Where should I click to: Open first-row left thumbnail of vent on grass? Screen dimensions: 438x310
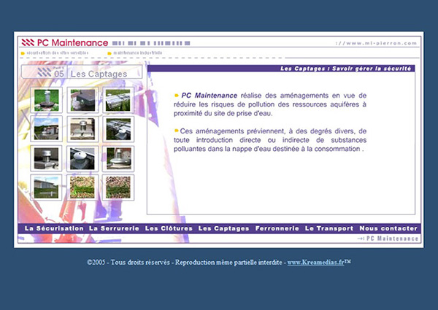click(47, 100)
